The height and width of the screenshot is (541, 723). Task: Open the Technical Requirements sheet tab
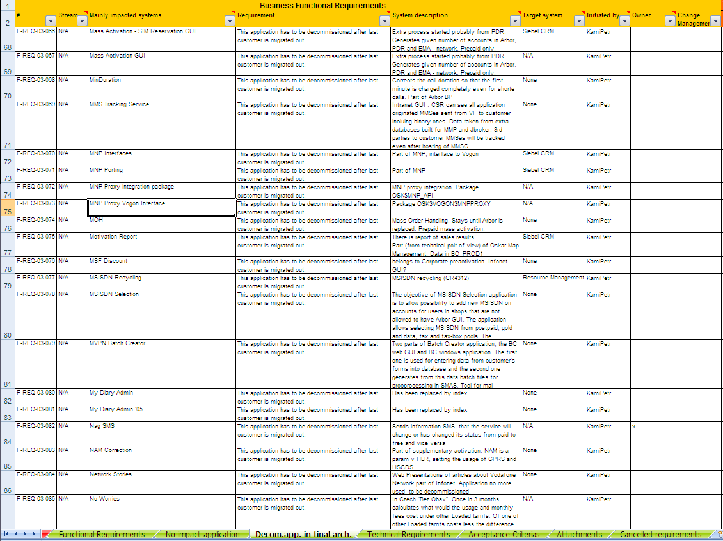coord(408,535)
